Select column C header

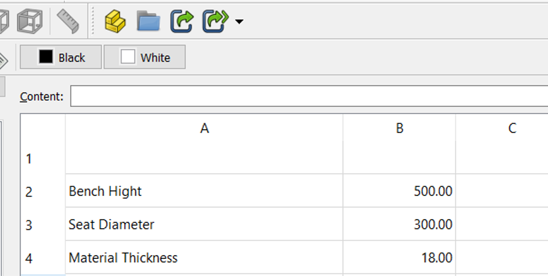(502, 128)
